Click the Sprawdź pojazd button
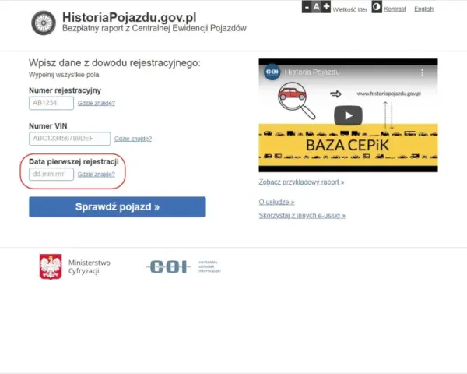 [x=118, y=206]
